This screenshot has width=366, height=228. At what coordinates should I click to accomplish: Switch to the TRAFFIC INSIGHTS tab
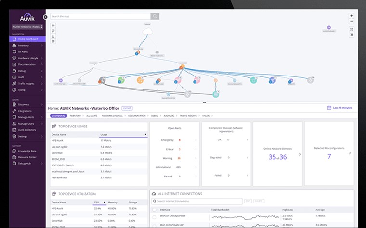pyautogui.click(x=188, y=116)
